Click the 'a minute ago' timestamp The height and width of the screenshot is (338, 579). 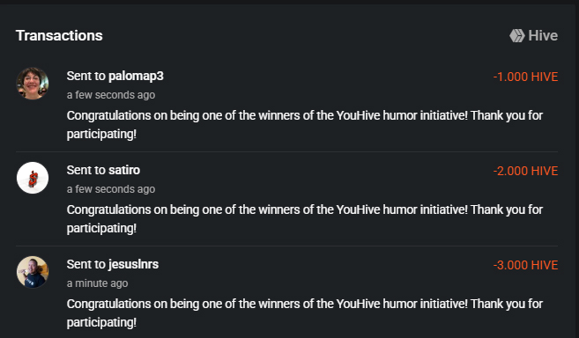(98, 283)
